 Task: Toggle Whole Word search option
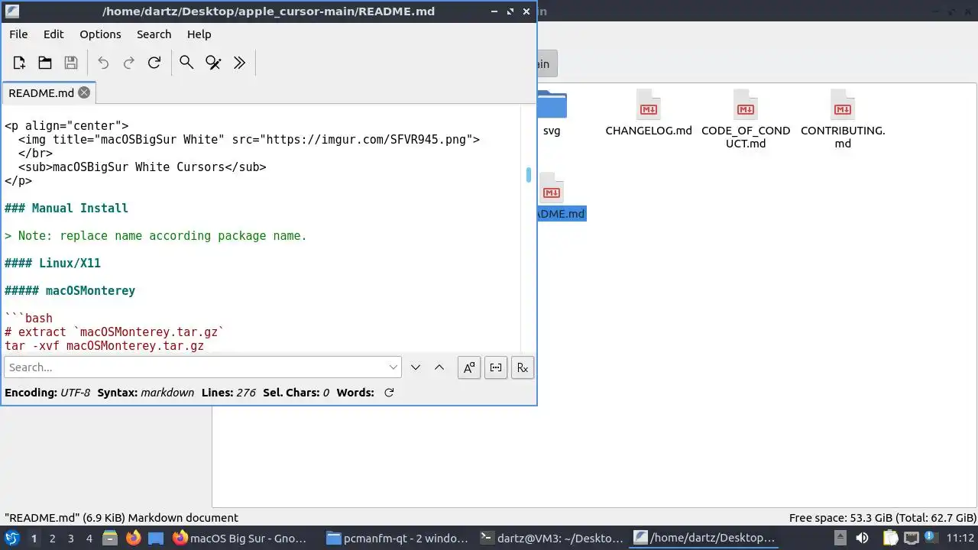pyautogui.click(x=496, y=367)
